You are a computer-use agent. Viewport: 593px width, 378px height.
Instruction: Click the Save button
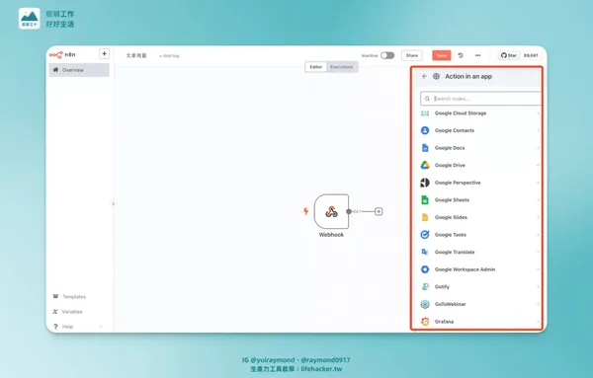442,55
